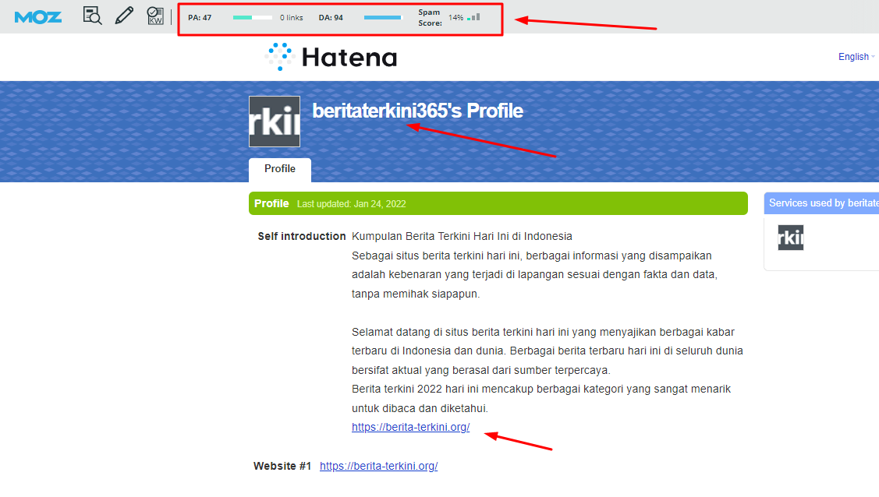Expand the English language dropdown
Image resolution: width=879 pixels, height=497 pixels.
(856, 57)
